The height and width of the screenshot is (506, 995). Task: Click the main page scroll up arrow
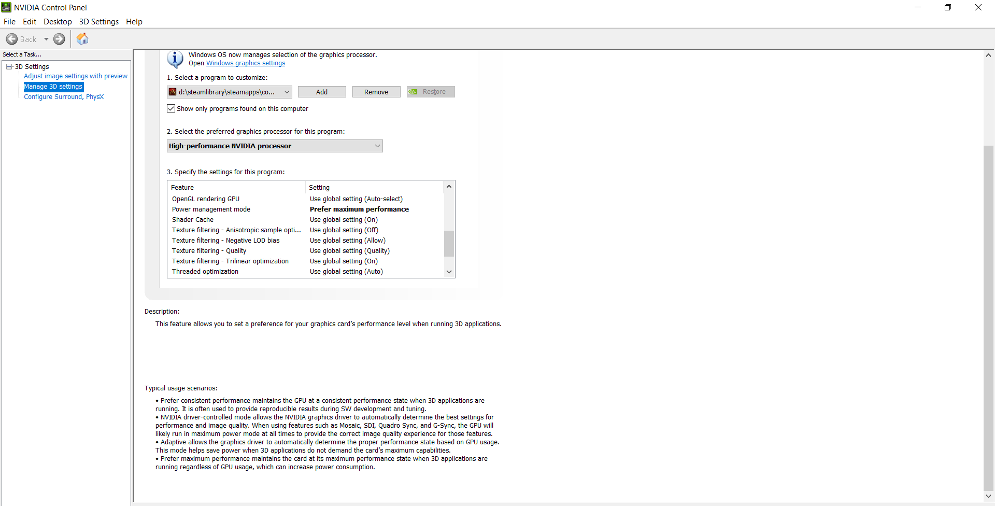[x=989, y=55]
